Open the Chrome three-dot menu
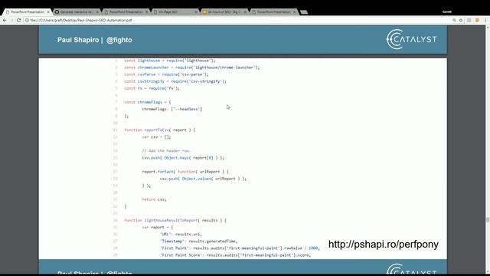The width and height of the screenshot is (490, 276). tap(485, 20)
